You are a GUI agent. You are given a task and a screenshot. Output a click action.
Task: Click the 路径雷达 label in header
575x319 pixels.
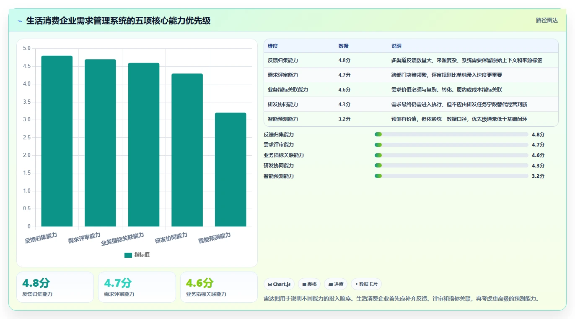pyautogui.click(x=547, y=20)
